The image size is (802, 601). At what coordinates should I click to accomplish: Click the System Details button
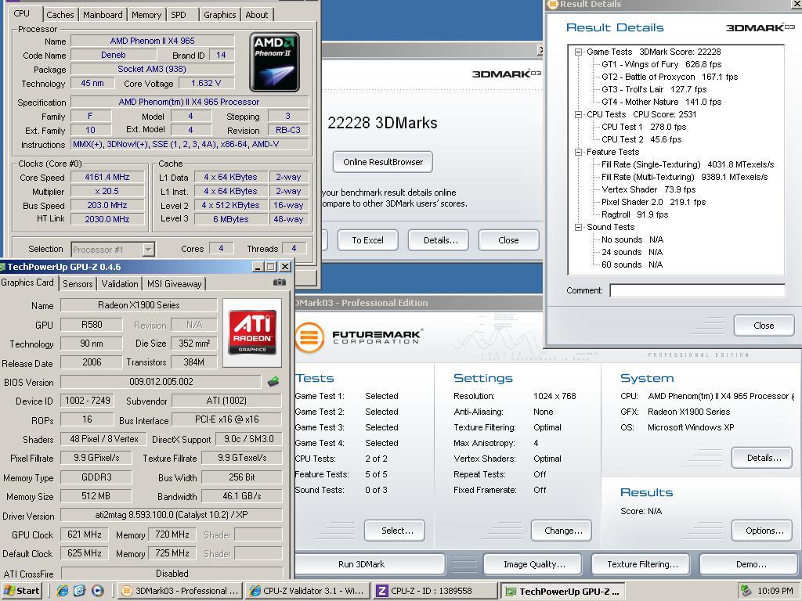tap(761, 458)
